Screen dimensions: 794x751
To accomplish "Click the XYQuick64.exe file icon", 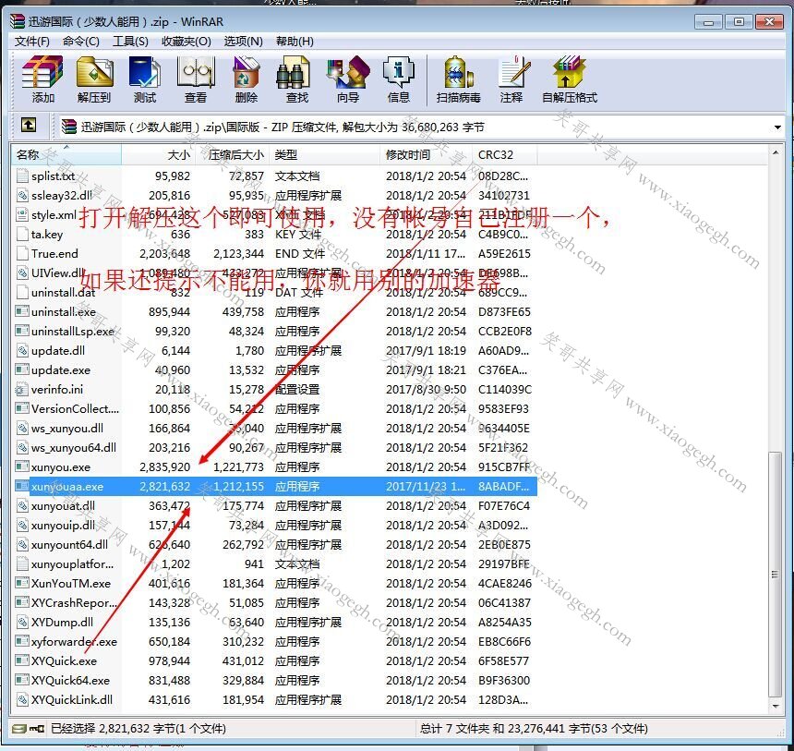I will (x=22, y=680).
